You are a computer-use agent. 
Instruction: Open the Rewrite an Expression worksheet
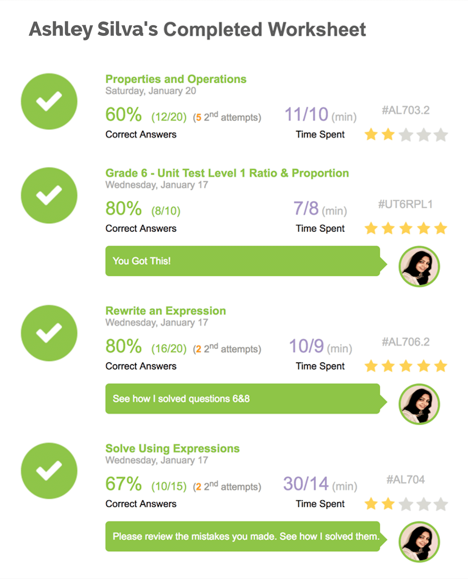(x=165, y=311)
